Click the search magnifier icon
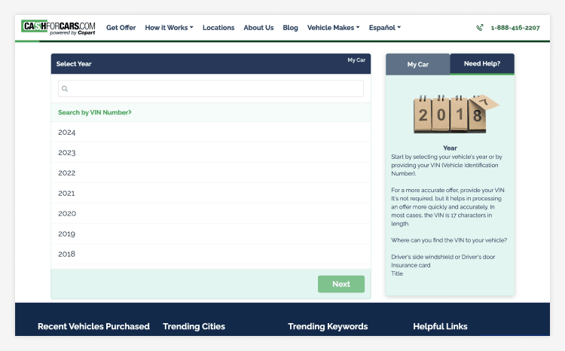565x351 pixels. tap(66, 89)
